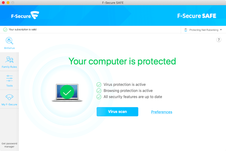Click the F-Secure logo in header
Screen dimensions: 226x151
coord(21,15)
